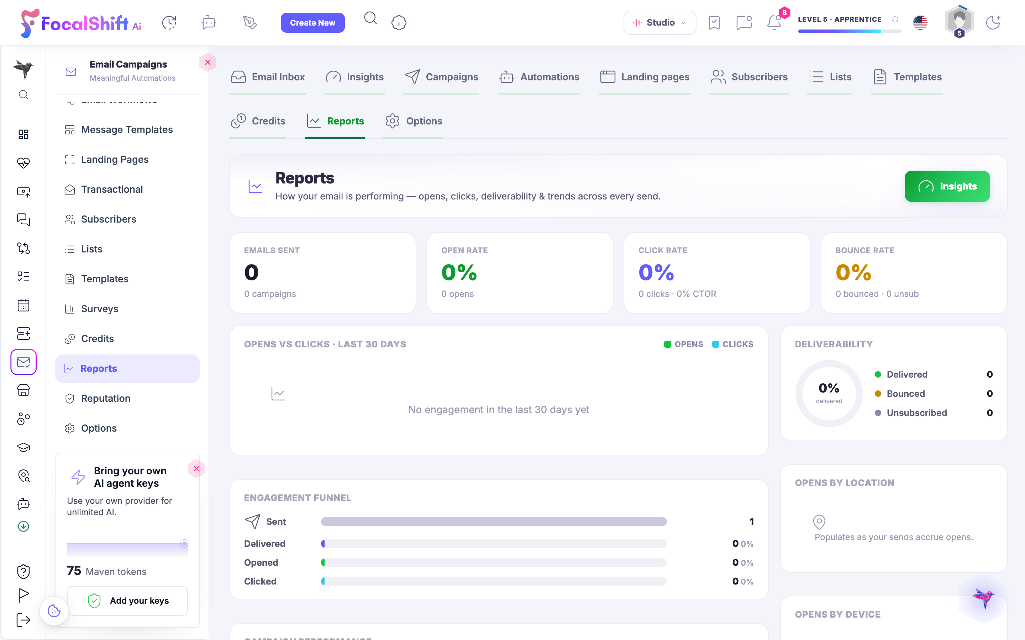The height and width of the screenshot is (640, 1025).
Task: Open the heart pulse icon in left rail
Action: [x=24, y=163]
